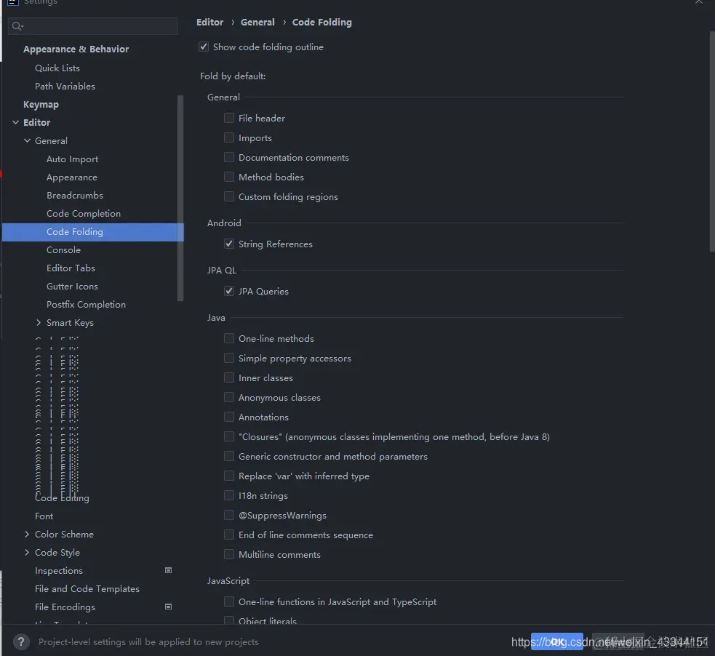The image size is (715, 656).
Task: Open File Encodings settings page
Action: [65, 607]
